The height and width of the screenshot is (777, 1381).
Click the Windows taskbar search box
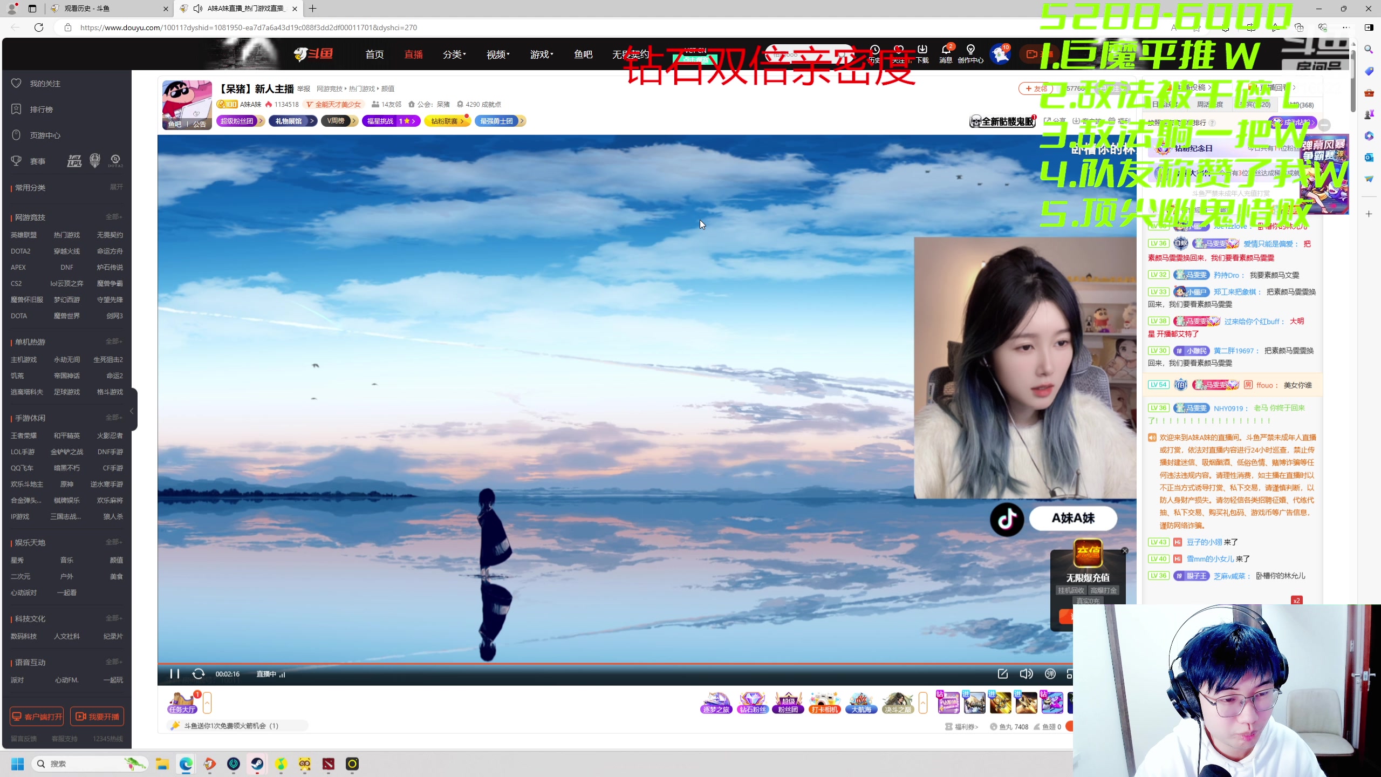pyautogui.click(x=89, y=764)
